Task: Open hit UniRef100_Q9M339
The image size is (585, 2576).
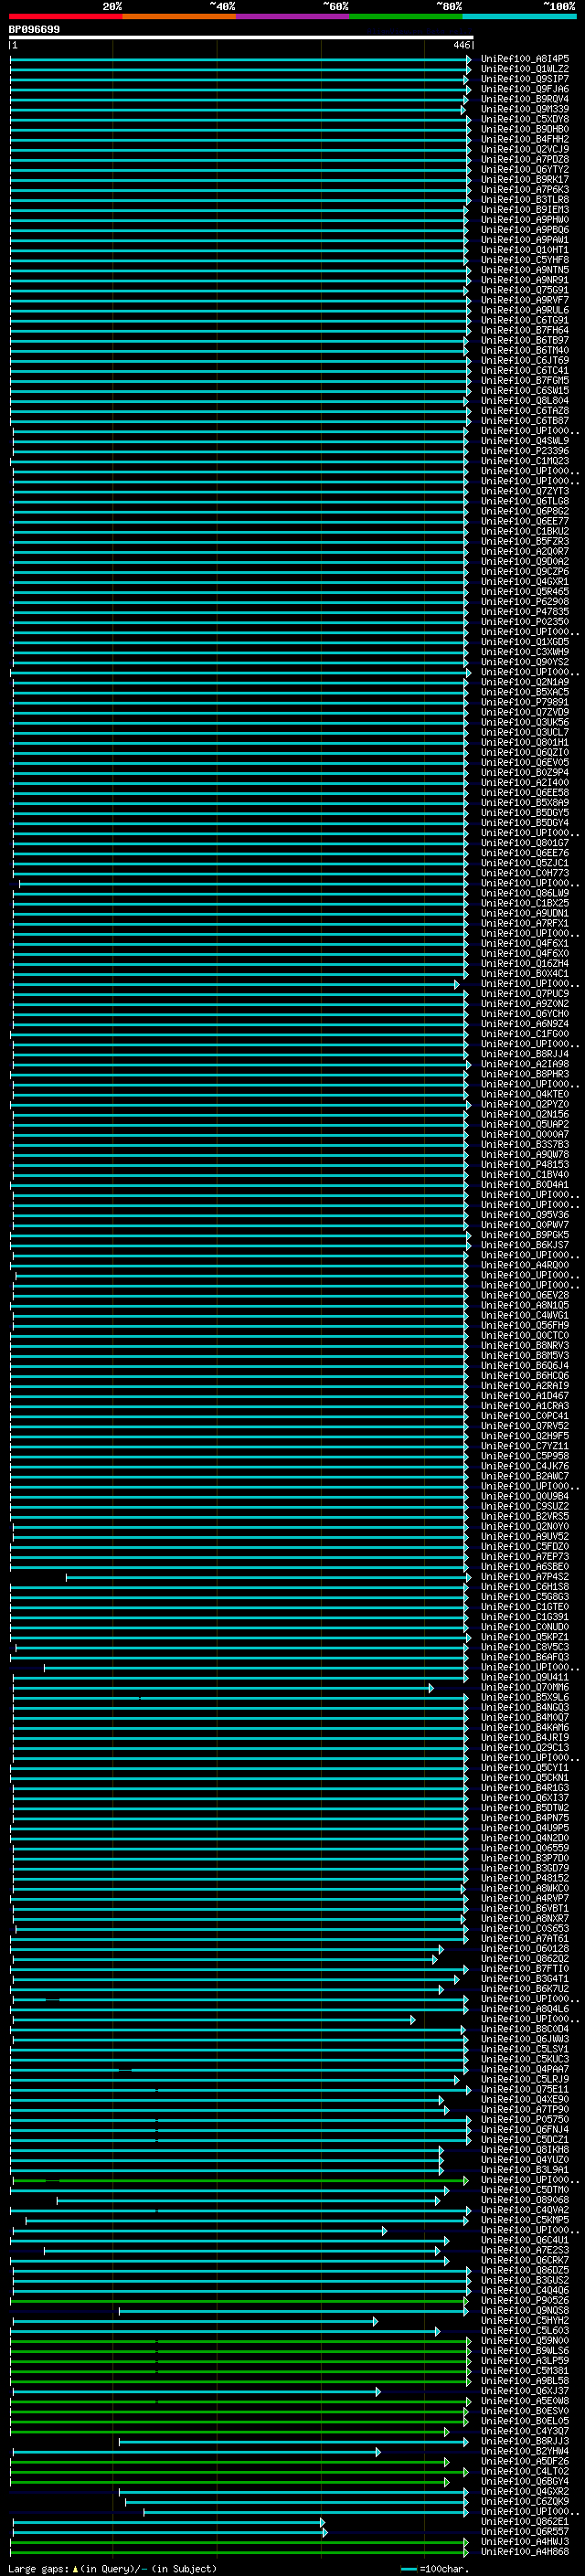Action: coord(525,109)
